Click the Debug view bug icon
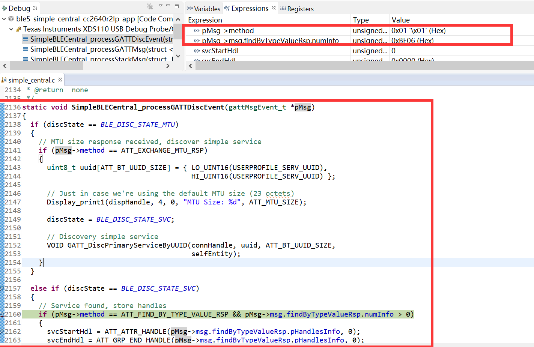Screen dimensions: 534x347 pyautogui.click(x=4, y=8)
